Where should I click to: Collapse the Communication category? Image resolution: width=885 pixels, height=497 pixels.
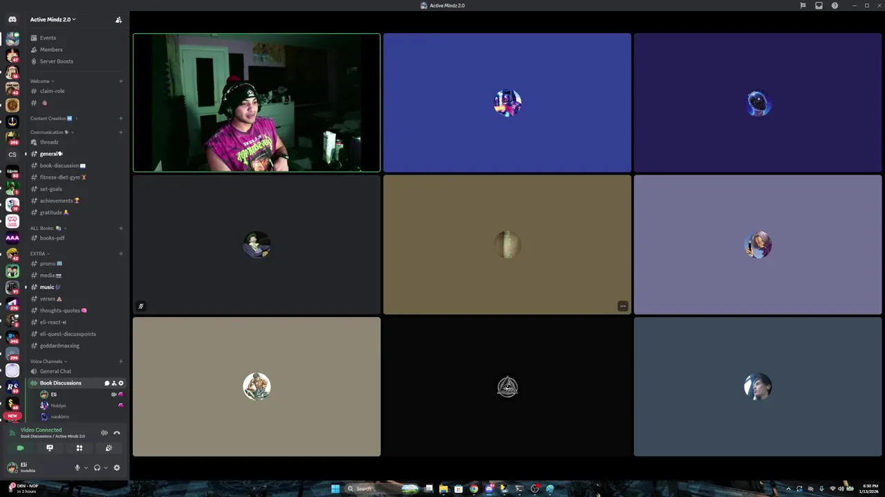(x=52, y=133)
